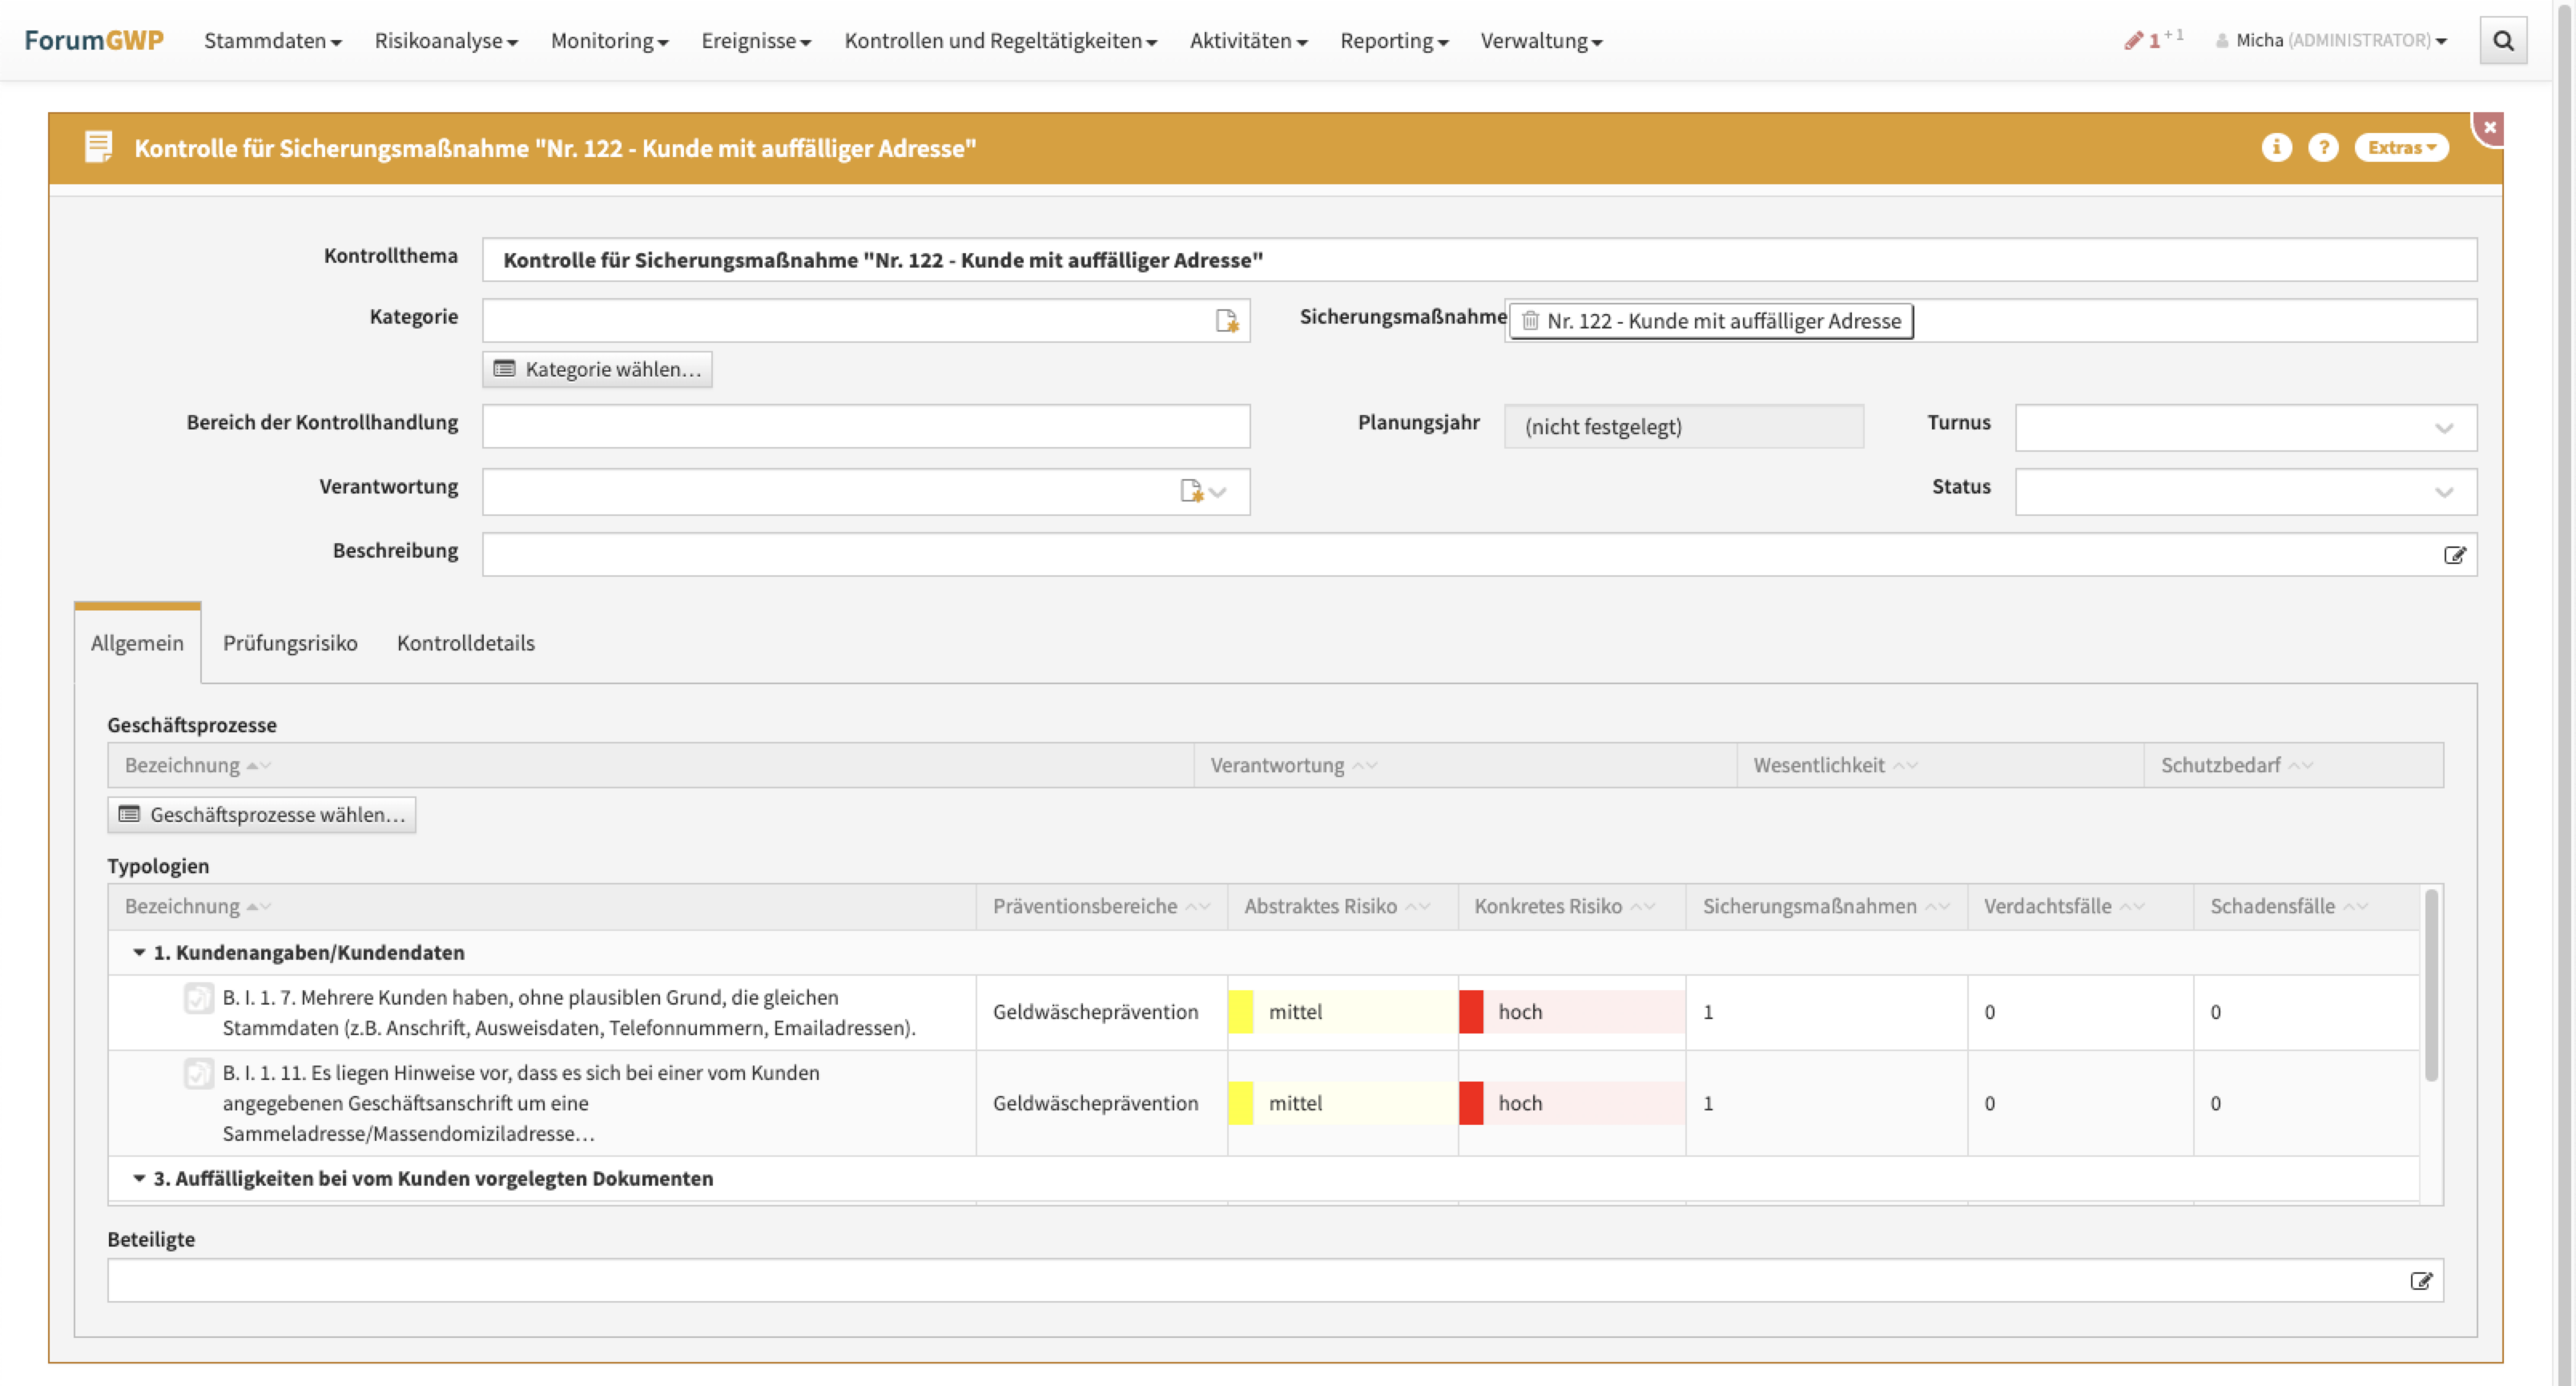Open the Status dropdown
The image size is (2576, 1386).
point(2444,492)
